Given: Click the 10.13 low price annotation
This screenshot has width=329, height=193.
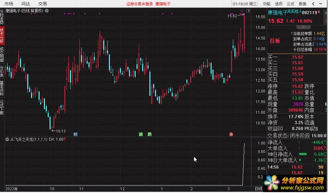Looking at the screenshot, I should (x=61, y=131).
